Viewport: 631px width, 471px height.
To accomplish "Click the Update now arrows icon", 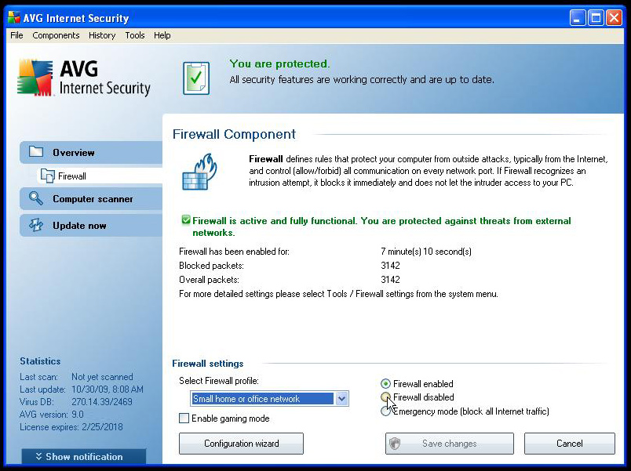I will pos(36,225).
